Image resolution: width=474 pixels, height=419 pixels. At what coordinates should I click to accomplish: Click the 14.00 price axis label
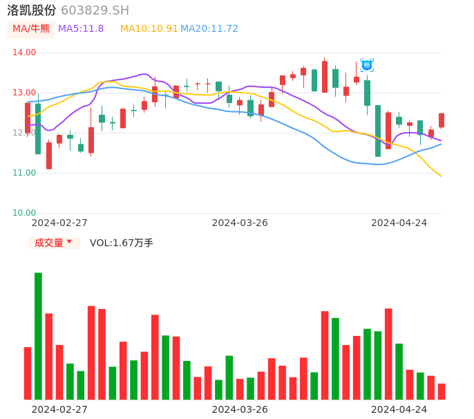click(24, 53)
